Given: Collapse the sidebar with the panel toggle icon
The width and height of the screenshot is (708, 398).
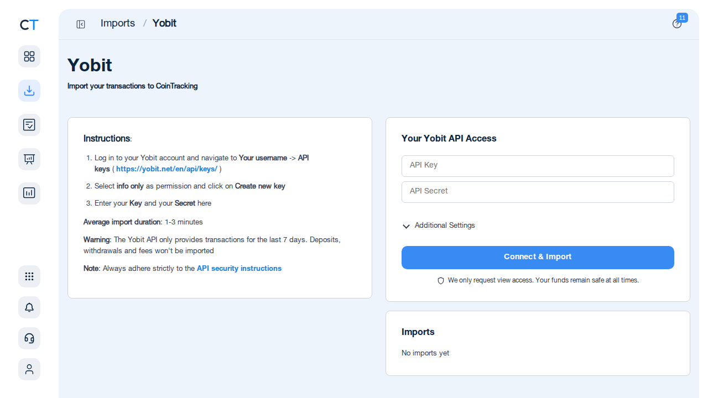Looking at the screenshot, I should tap(81, 24).
